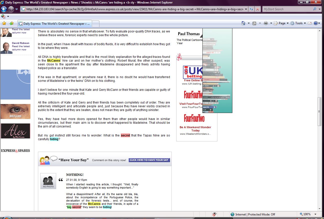Click the Print toolbar icon
Viewport: 324px width, 219px height.
[x=266, y=23]
